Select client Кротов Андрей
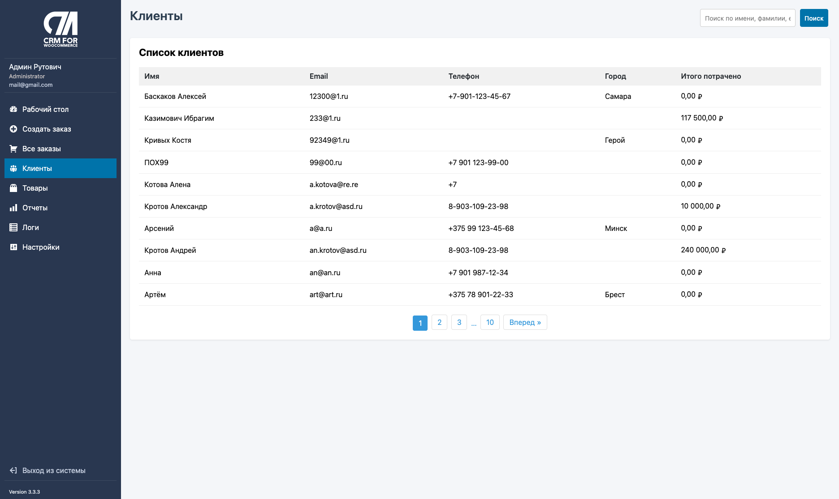 click(x=170, y=250)
